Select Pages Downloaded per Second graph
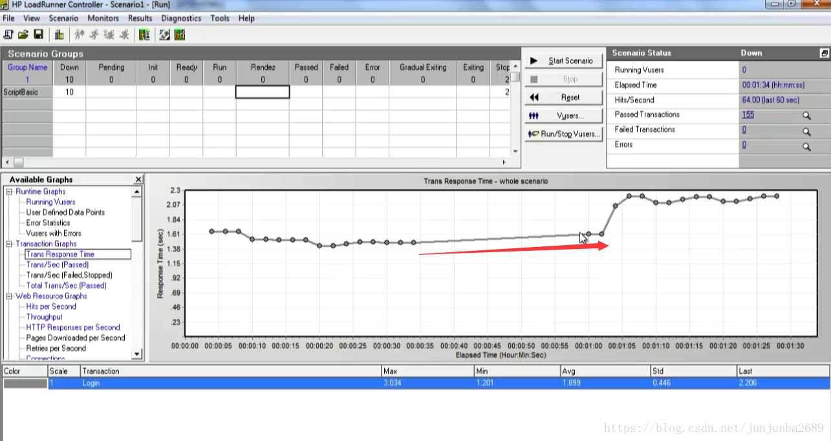 [x=76, y=338]
